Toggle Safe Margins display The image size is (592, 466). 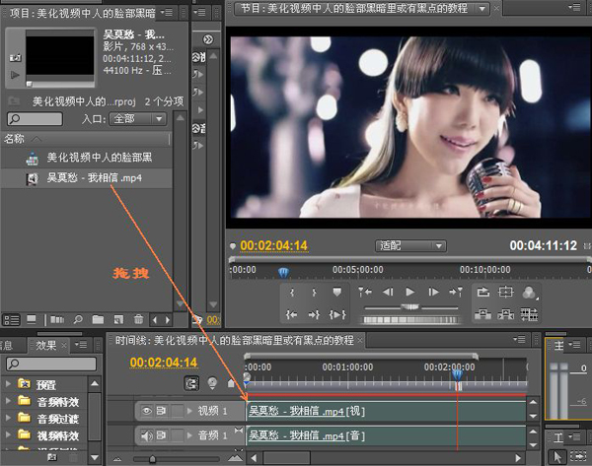505,292
